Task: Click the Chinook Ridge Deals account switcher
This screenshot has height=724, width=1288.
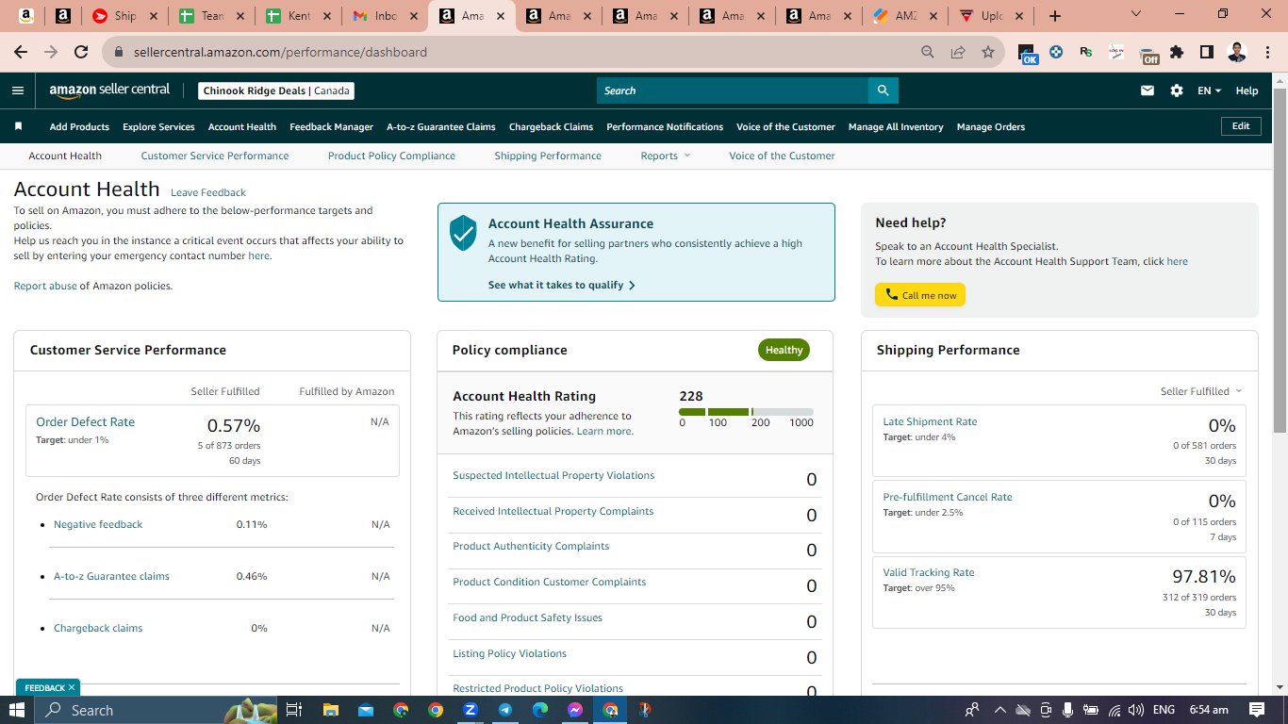Action: 277,90
